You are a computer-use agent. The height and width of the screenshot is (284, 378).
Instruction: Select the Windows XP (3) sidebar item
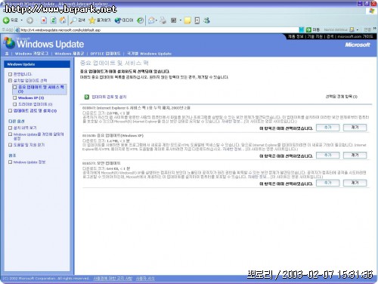click(31, 97)
